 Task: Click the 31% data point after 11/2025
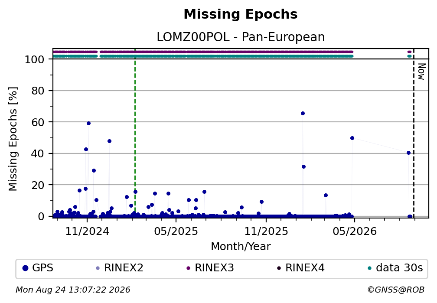point(303,167)
